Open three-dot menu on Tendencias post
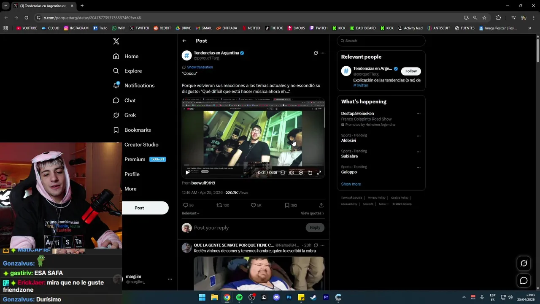This screenshot has height=304, width=540. (322, 53)
